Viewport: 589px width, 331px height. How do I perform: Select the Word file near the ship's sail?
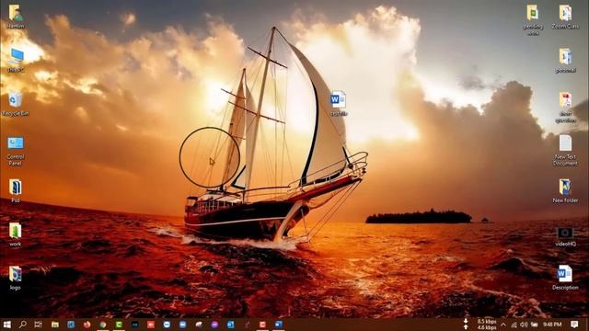coord(339,103)
